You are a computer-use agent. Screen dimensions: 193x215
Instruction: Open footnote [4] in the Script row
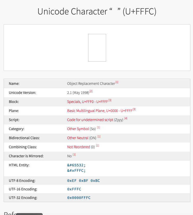coord(126,118)
